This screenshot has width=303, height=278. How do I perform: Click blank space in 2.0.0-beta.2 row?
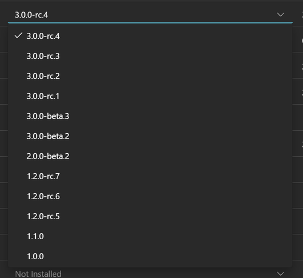coord(181,156)
